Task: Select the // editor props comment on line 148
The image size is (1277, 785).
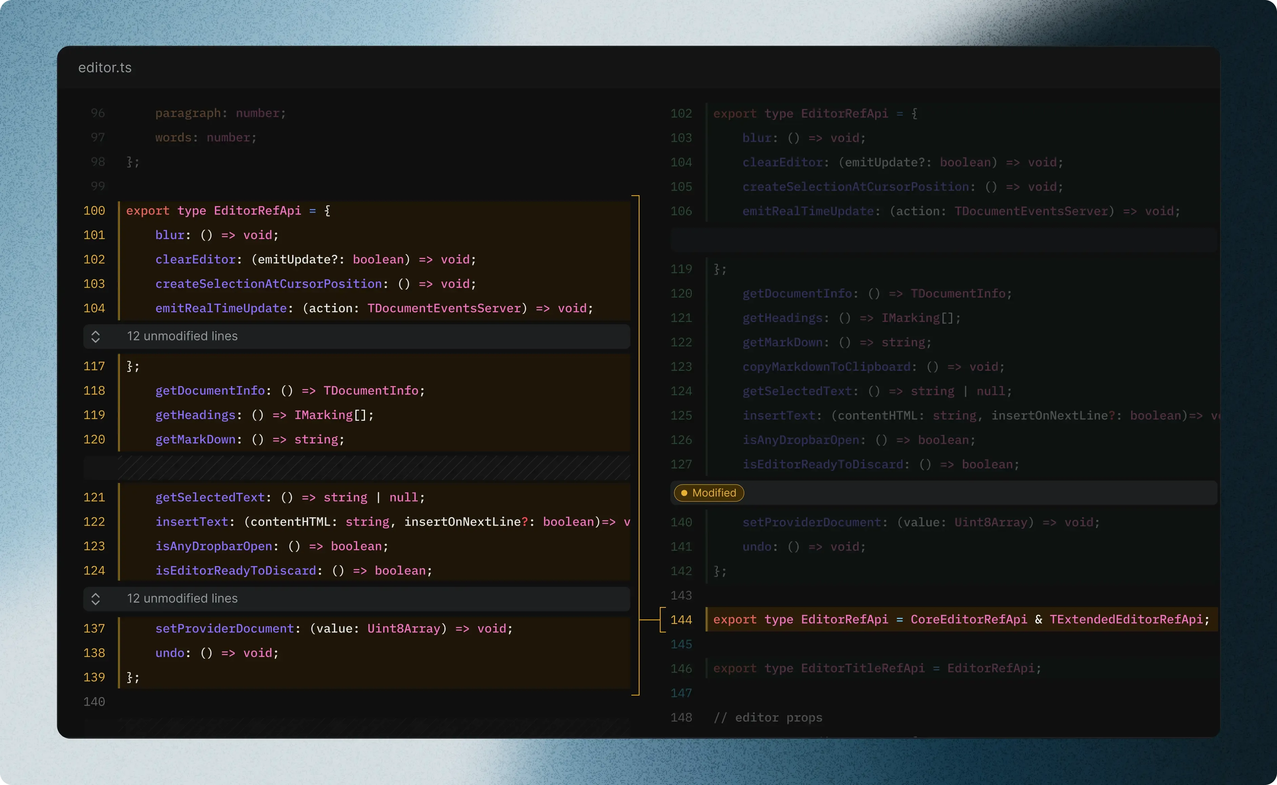Action: pos(768,718)
